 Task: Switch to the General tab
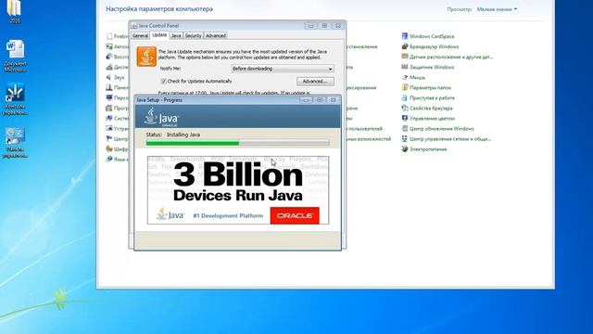coord(140,35)
